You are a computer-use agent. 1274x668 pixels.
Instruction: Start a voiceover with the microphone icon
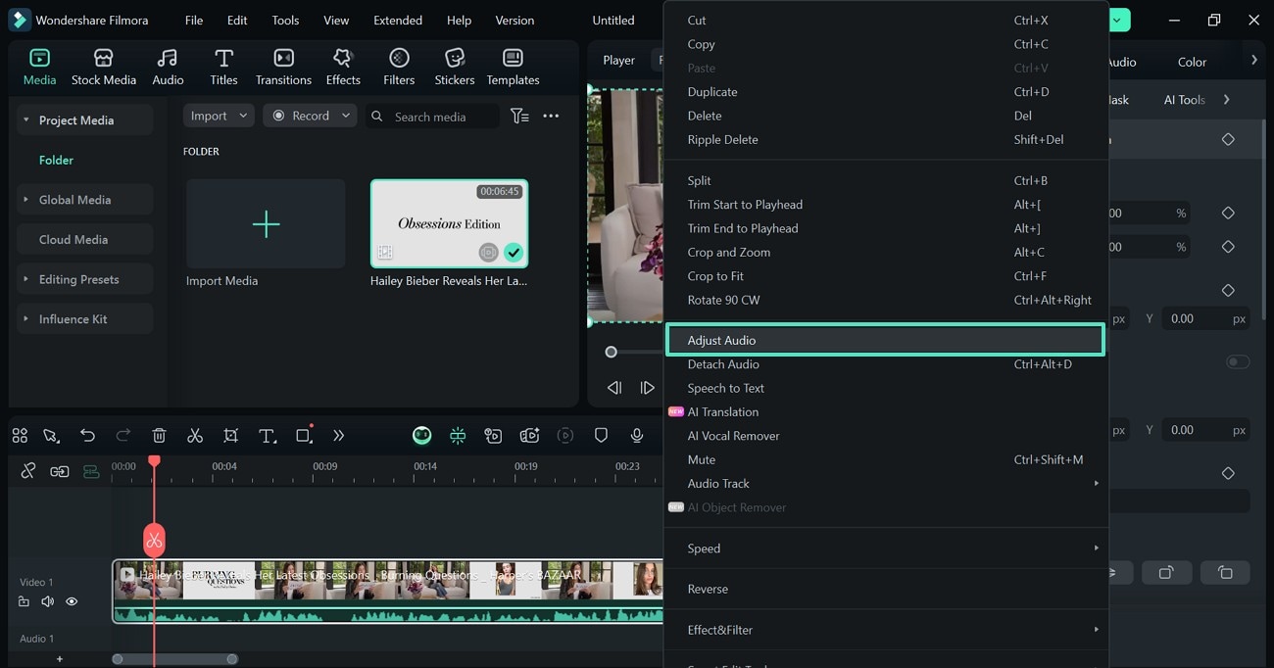[x=636, y=435]
